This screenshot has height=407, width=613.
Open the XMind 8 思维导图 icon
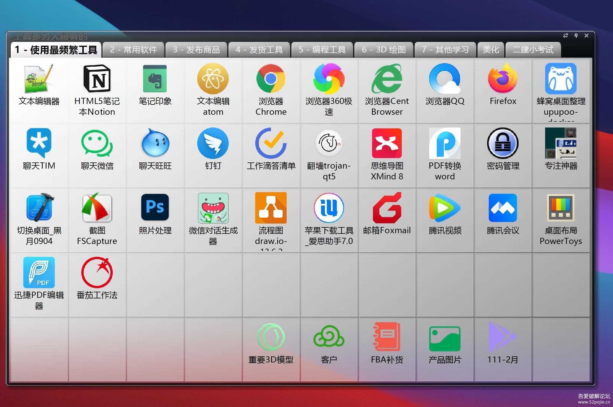coord(387,144)
